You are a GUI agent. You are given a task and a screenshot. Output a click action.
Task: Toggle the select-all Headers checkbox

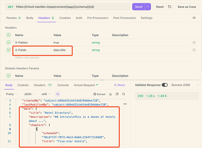pyautogui.click(x=9, y=35)
